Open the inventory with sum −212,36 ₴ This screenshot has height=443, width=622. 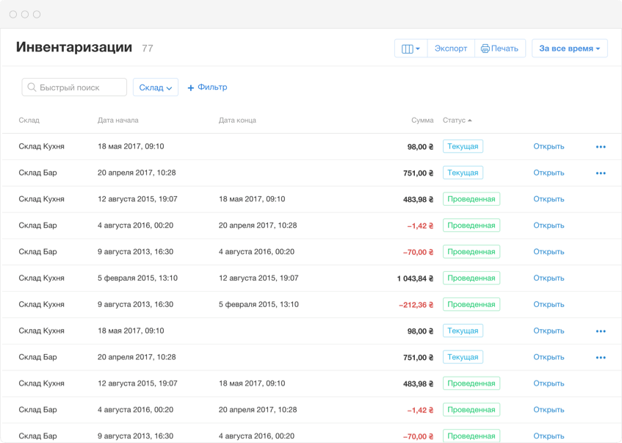(549, 305)
